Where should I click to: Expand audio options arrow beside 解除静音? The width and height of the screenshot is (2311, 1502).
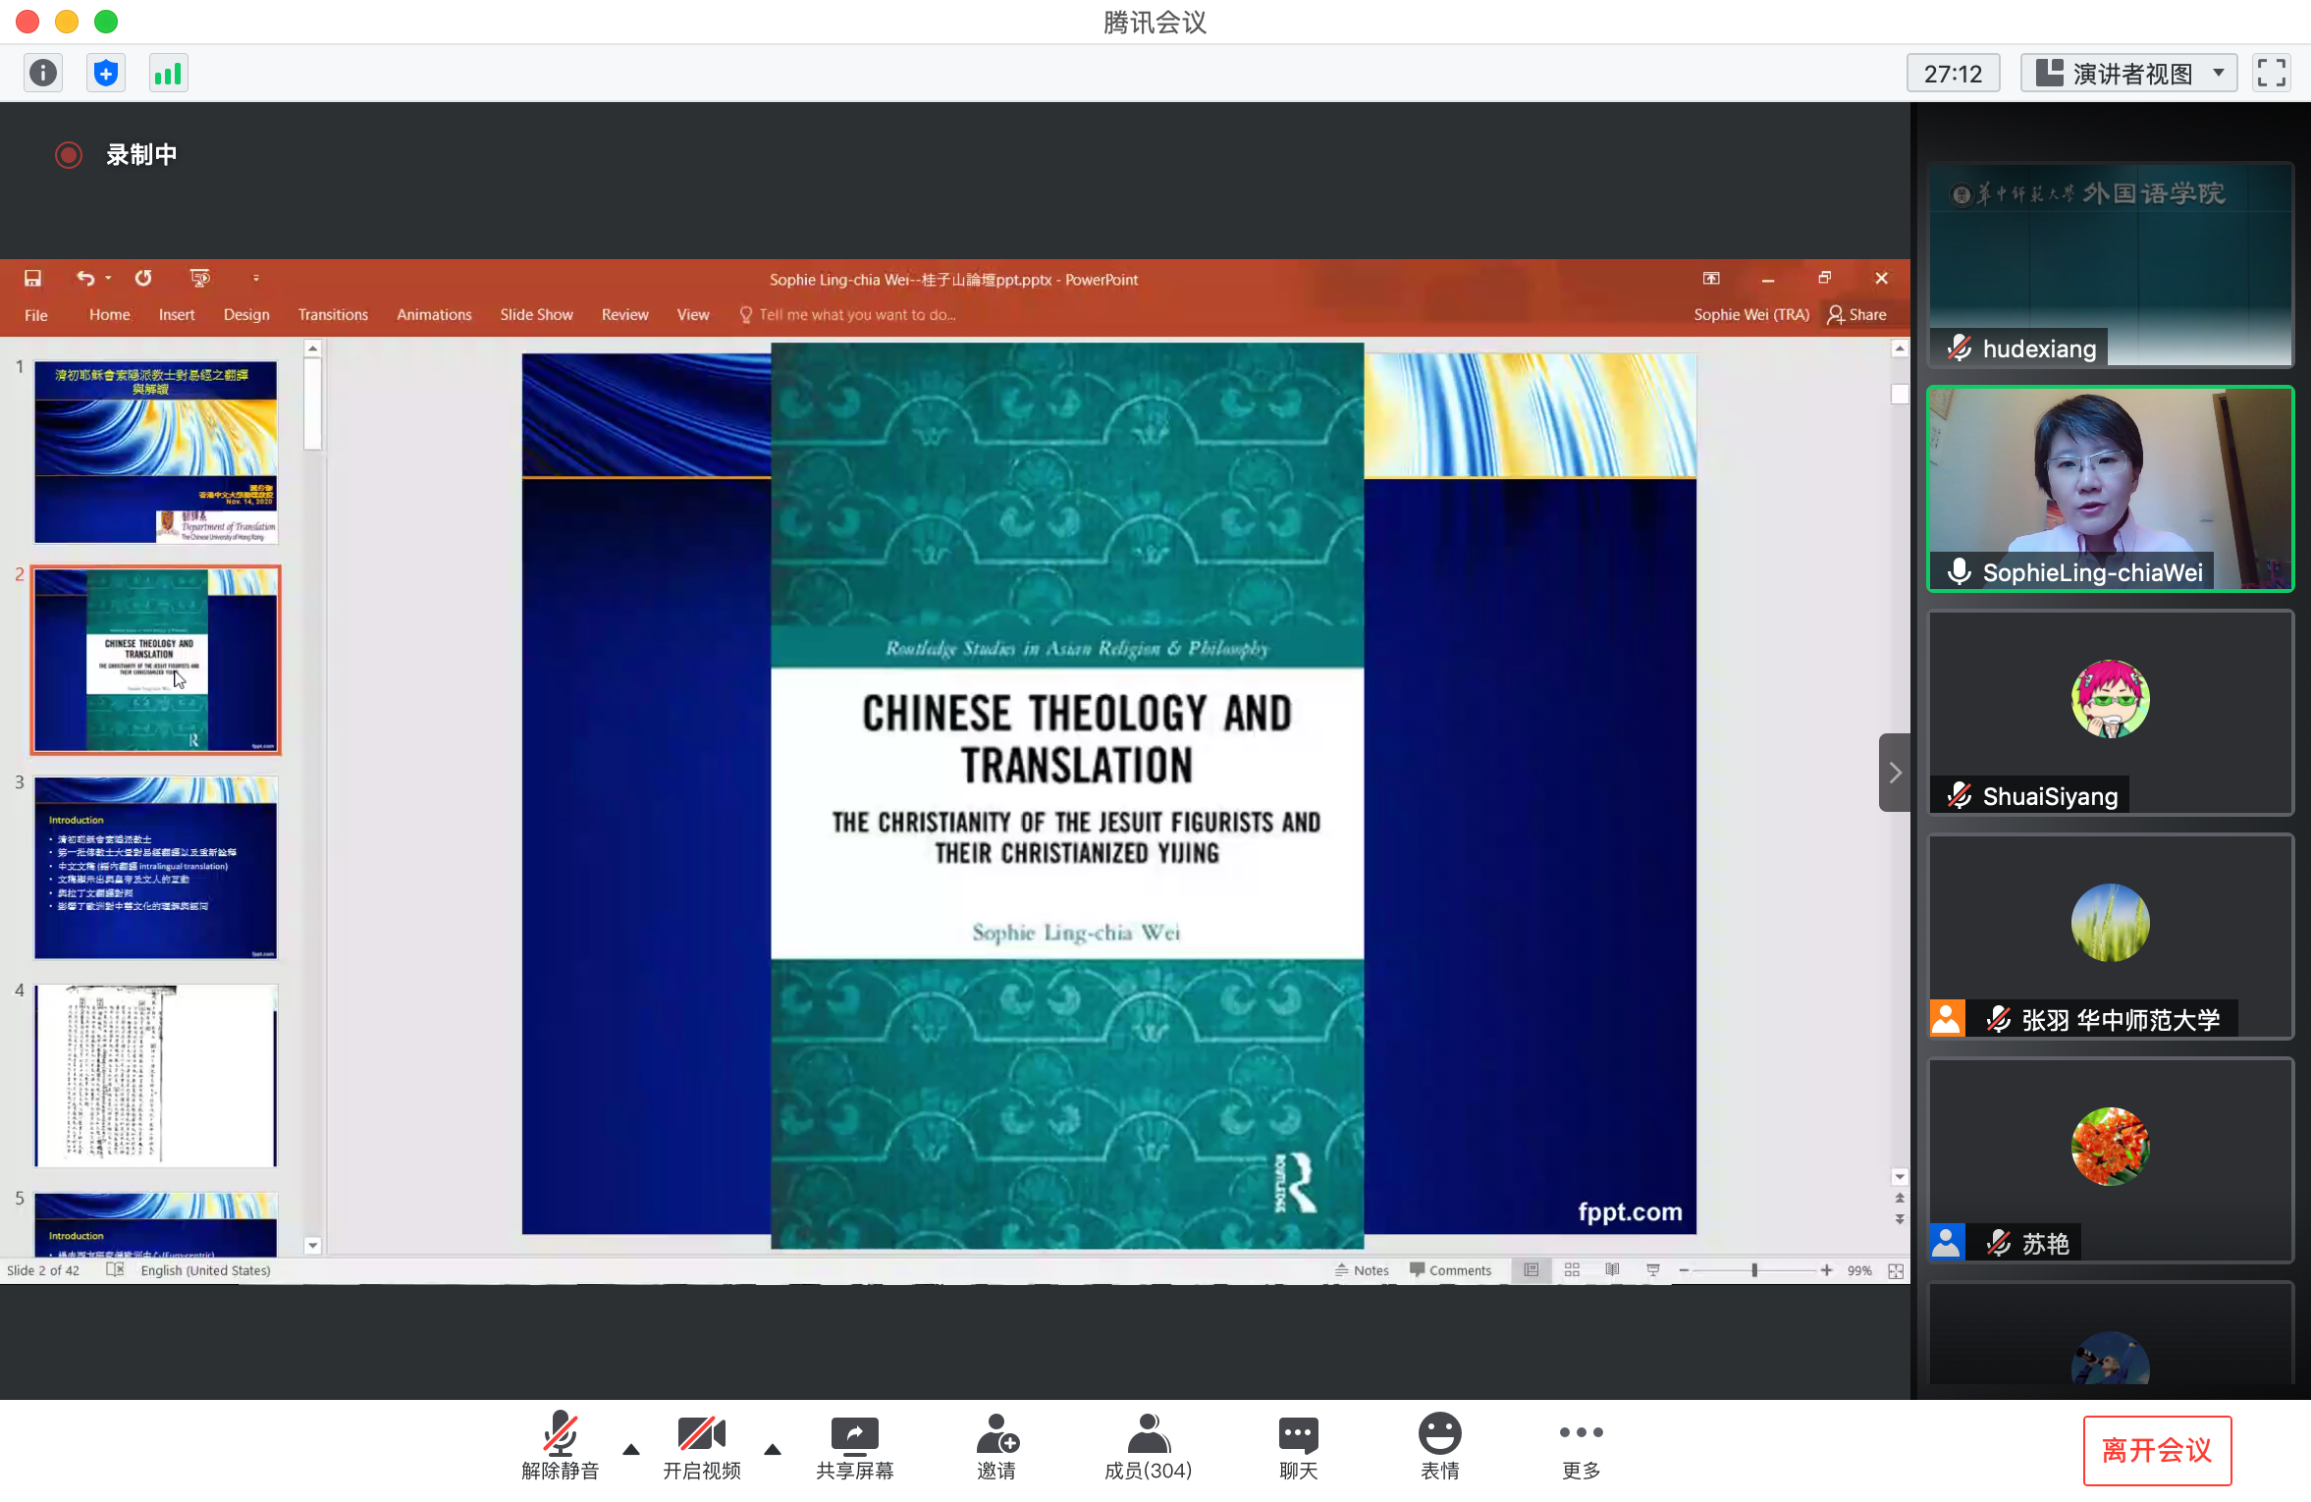click(631, 1449)
